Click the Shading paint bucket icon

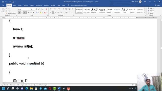pyautogui.click(x=66, y=12)
